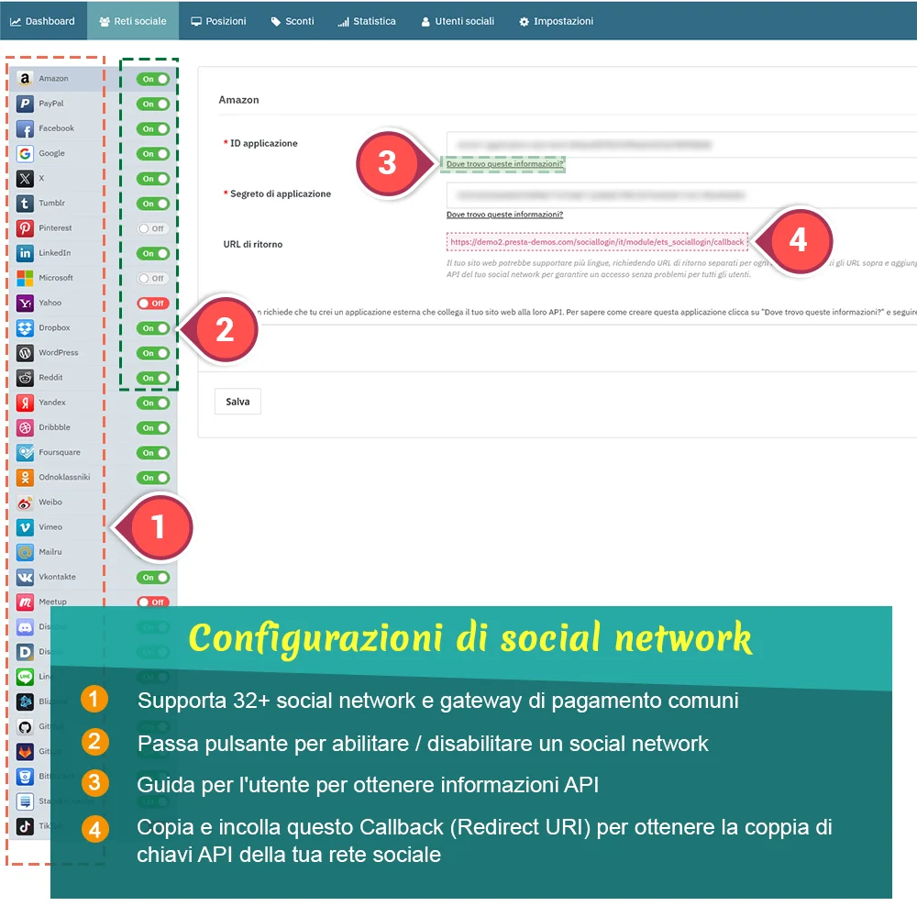Open the Statistica tab
The height and width of the screenshot is (917, 917).
367,21
